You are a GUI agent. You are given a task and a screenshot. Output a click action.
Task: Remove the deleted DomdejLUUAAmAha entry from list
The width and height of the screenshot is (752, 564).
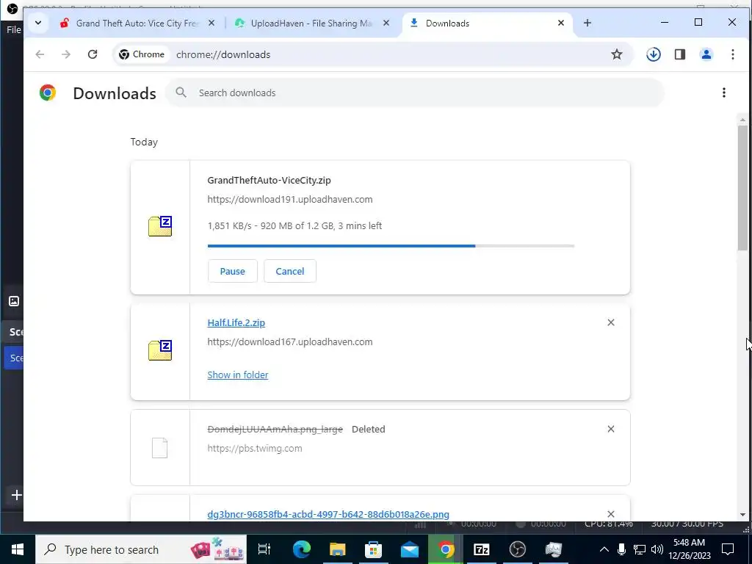pyautogui.click(x=610, y=429)
